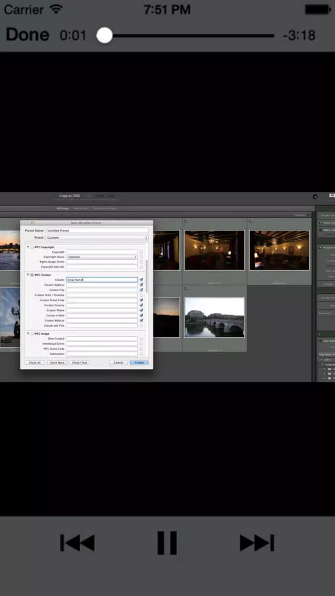335x596 pixels.
Task: Click the Creator name input field
Action: (102, 280)
